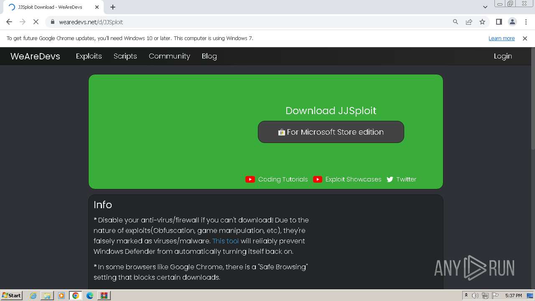535x301 pixels.
Task: Open a new tab with the plus icon
Action: point(113,7)
